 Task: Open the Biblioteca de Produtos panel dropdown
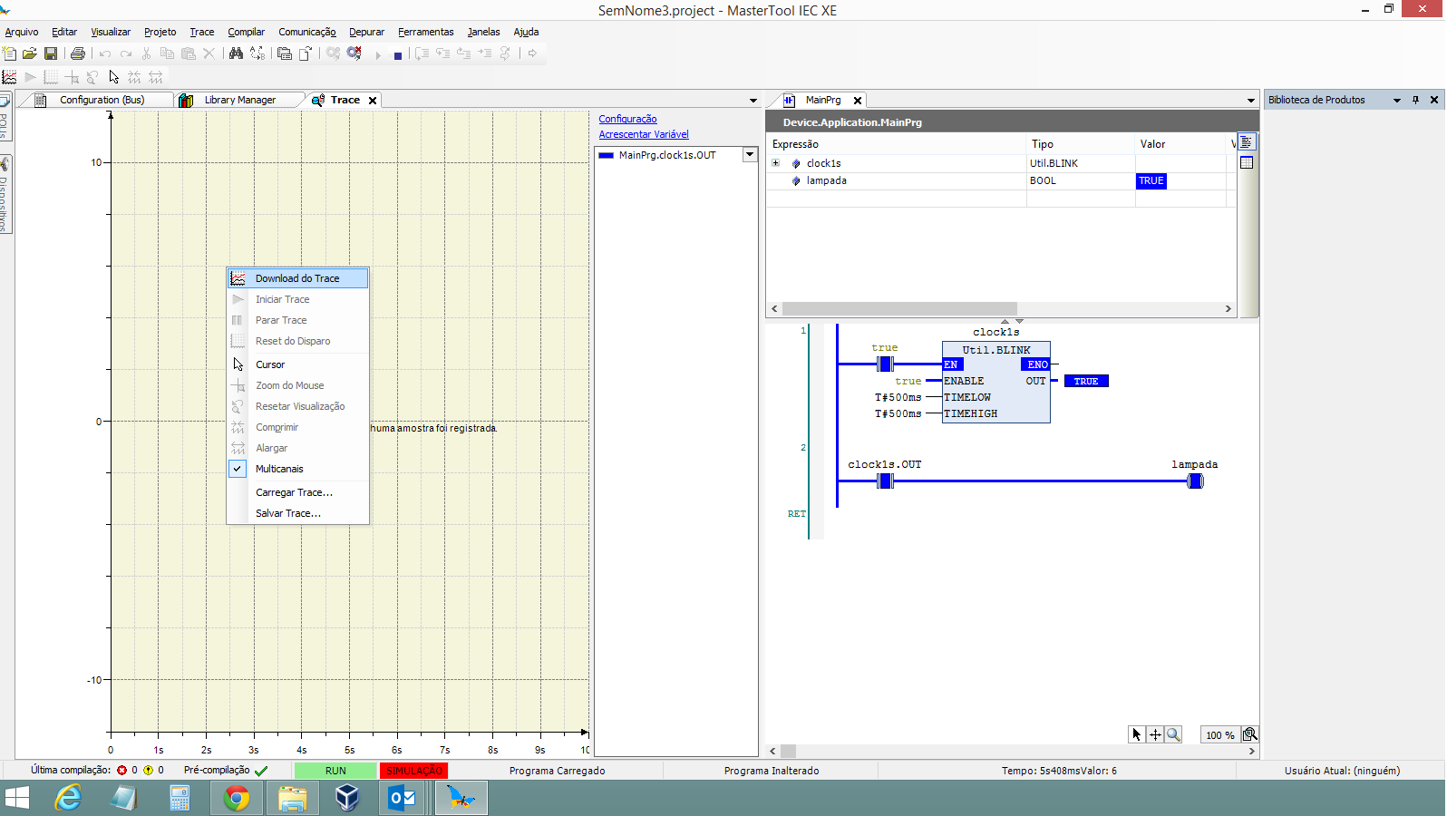[x=1396, y=101]
